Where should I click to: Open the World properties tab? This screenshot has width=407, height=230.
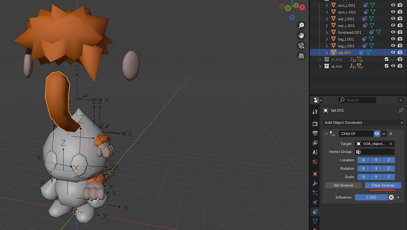315,162
